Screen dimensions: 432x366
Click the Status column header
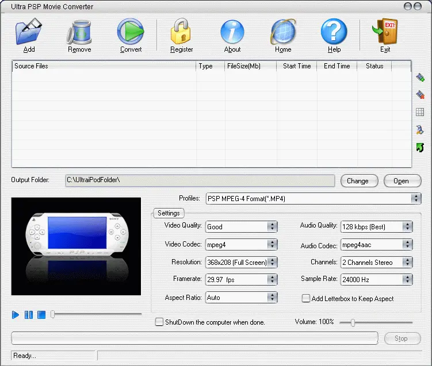pyautogui.click(x=374, y=66)
